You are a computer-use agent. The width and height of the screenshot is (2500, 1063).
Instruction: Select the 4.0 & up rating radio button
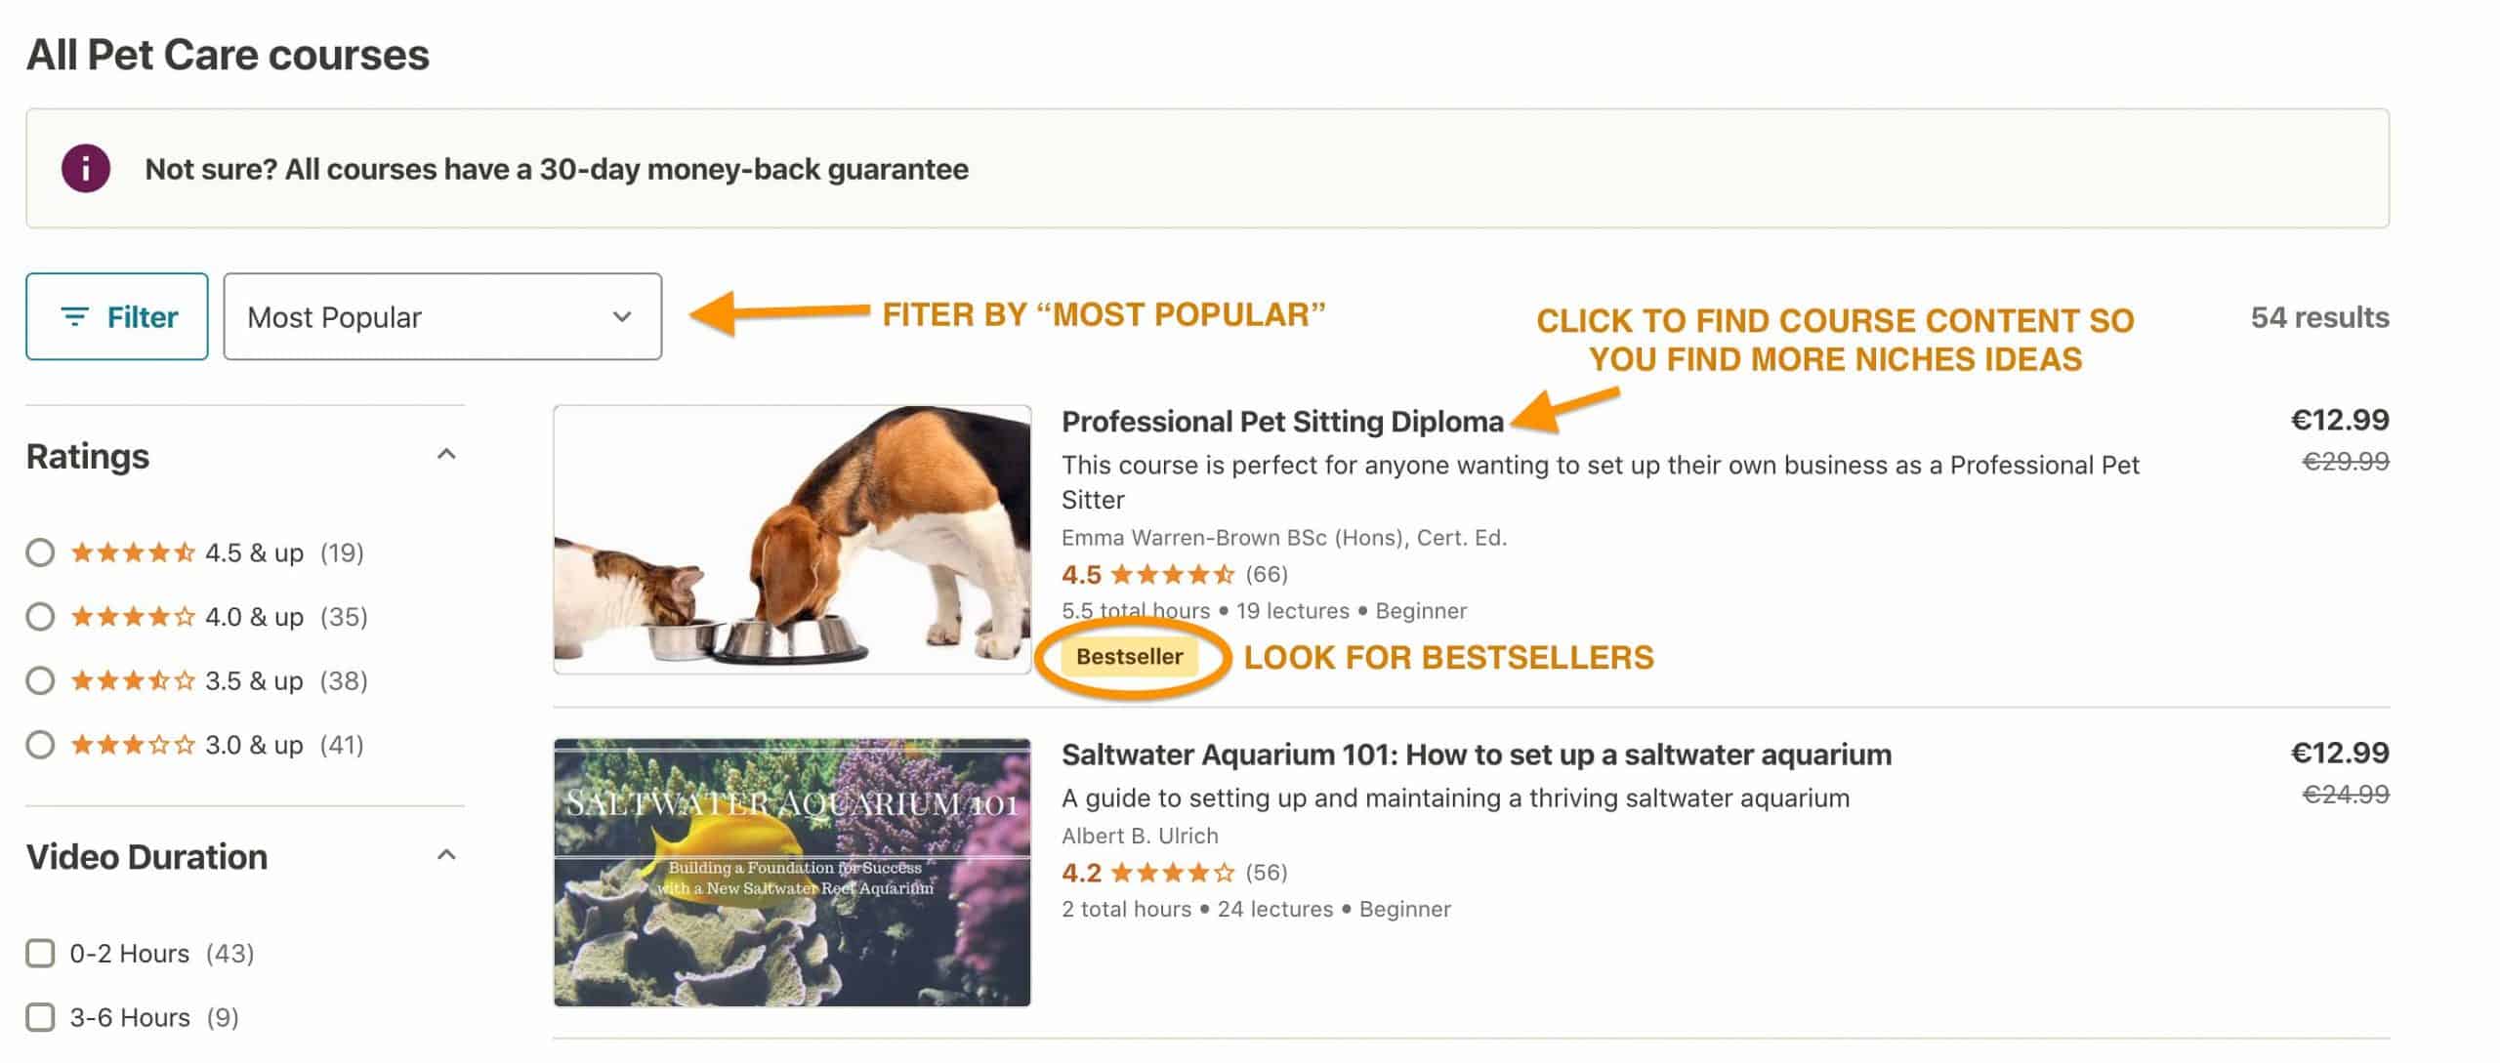(x=40, y=617)
